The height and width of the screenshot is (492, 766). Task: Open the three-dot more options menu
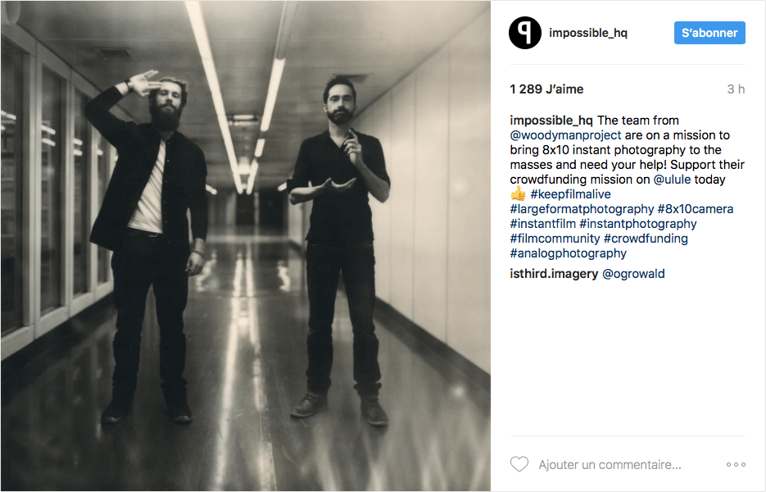[x=736, y=465]
